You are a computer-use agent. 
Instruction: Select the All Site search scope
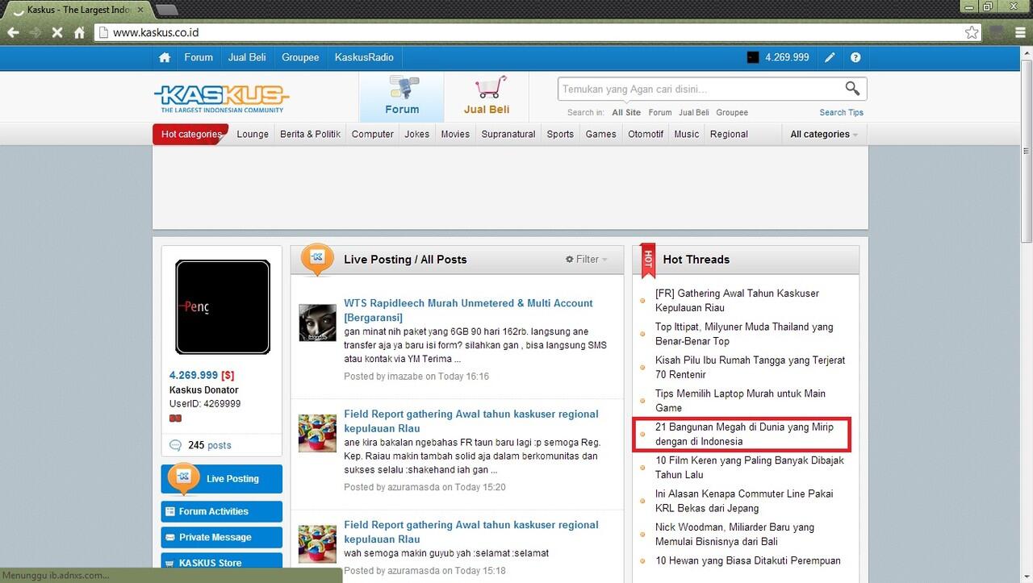626,112
